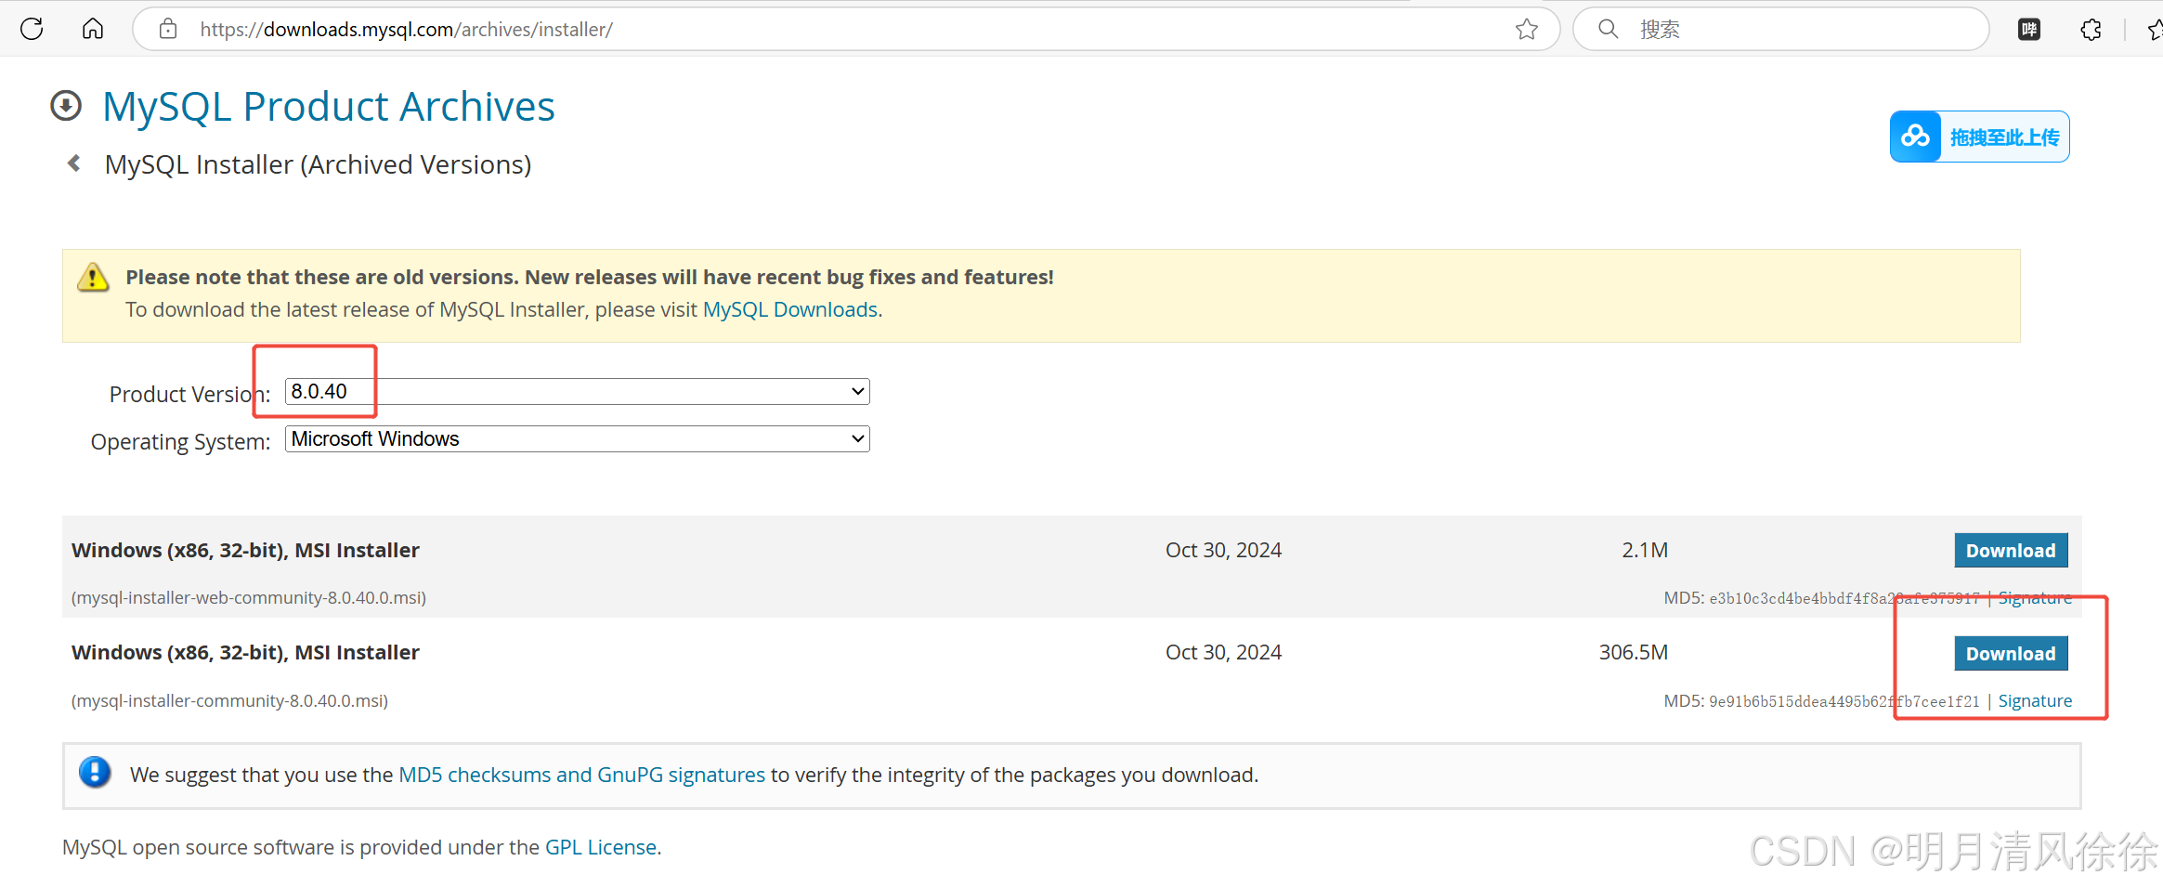The image size is (2163, 887).
Task: Follow the MySQL Downloads link
Action: pos(790,309)
